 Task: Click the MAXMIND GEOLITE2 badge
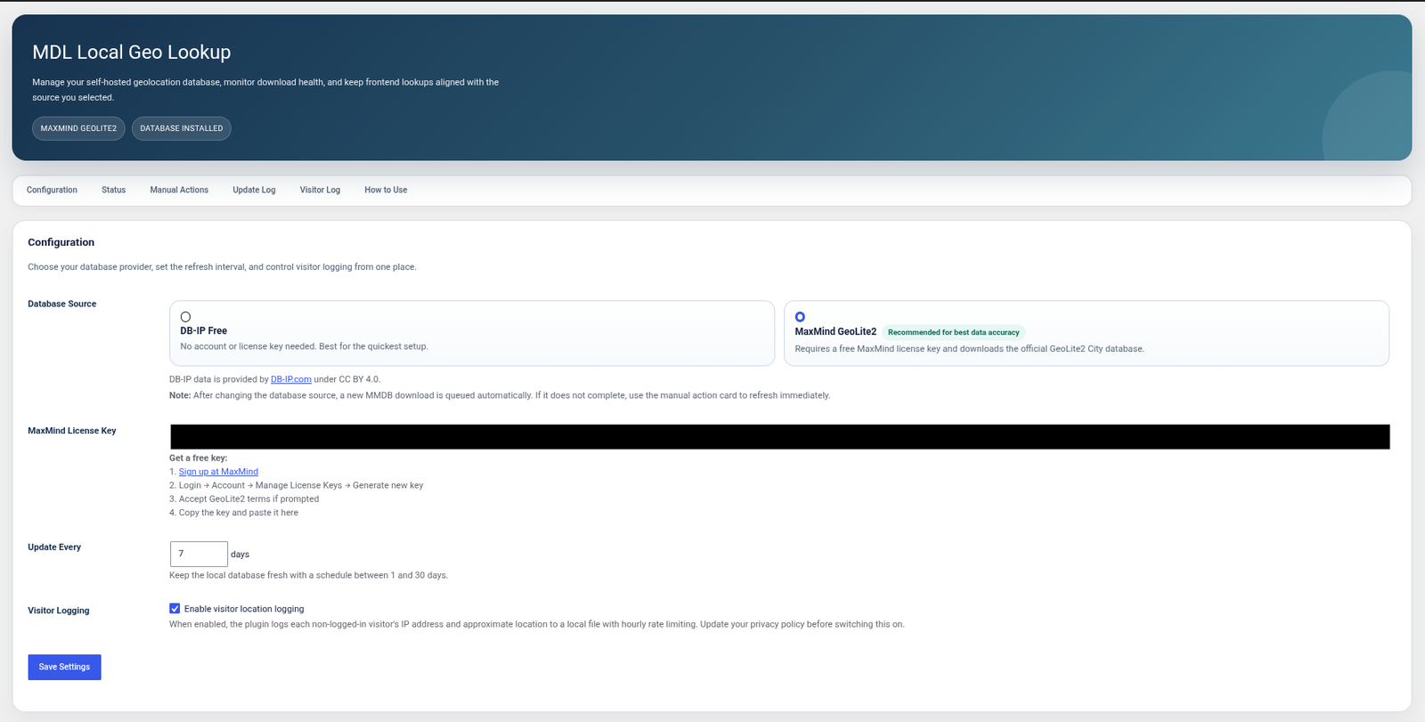click(x=78, y=128)
